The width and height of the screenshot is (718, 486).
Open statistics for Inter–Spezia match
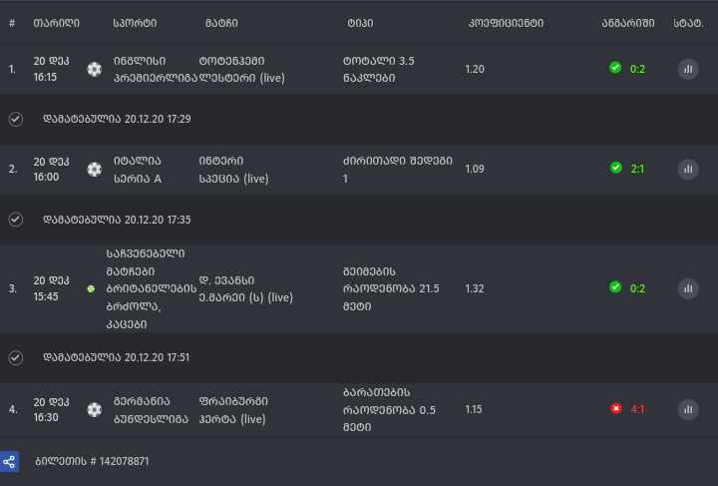[688, 169]
